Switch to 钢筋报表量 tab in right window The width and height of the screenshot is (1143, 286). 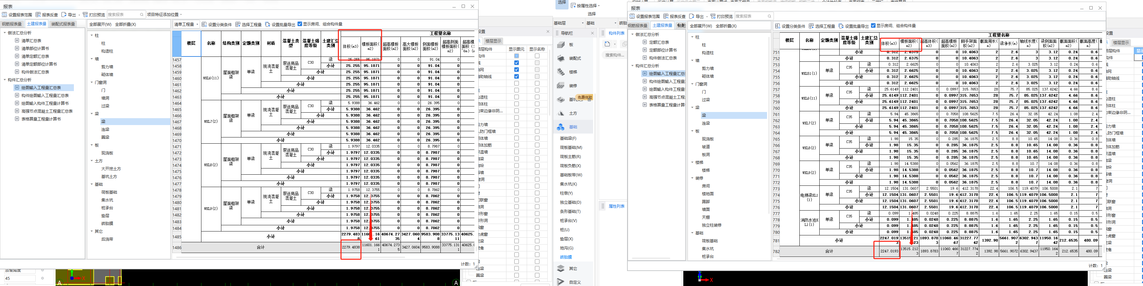click(x=638, y=26)
